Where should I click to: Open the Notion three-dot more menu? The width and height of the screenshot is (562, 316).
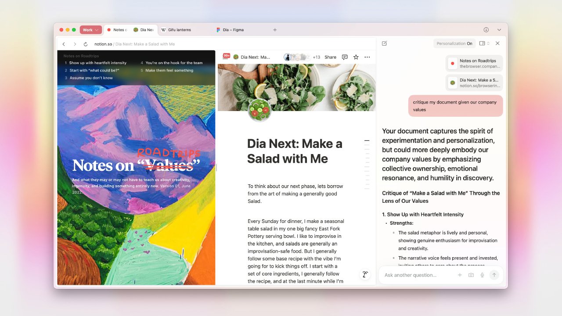tap(367, 57)
